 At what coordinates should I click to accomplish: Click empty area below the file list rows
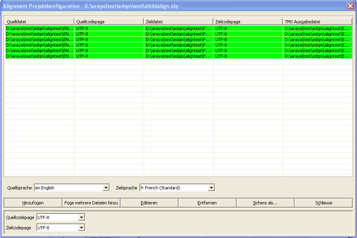coord(178,119)
